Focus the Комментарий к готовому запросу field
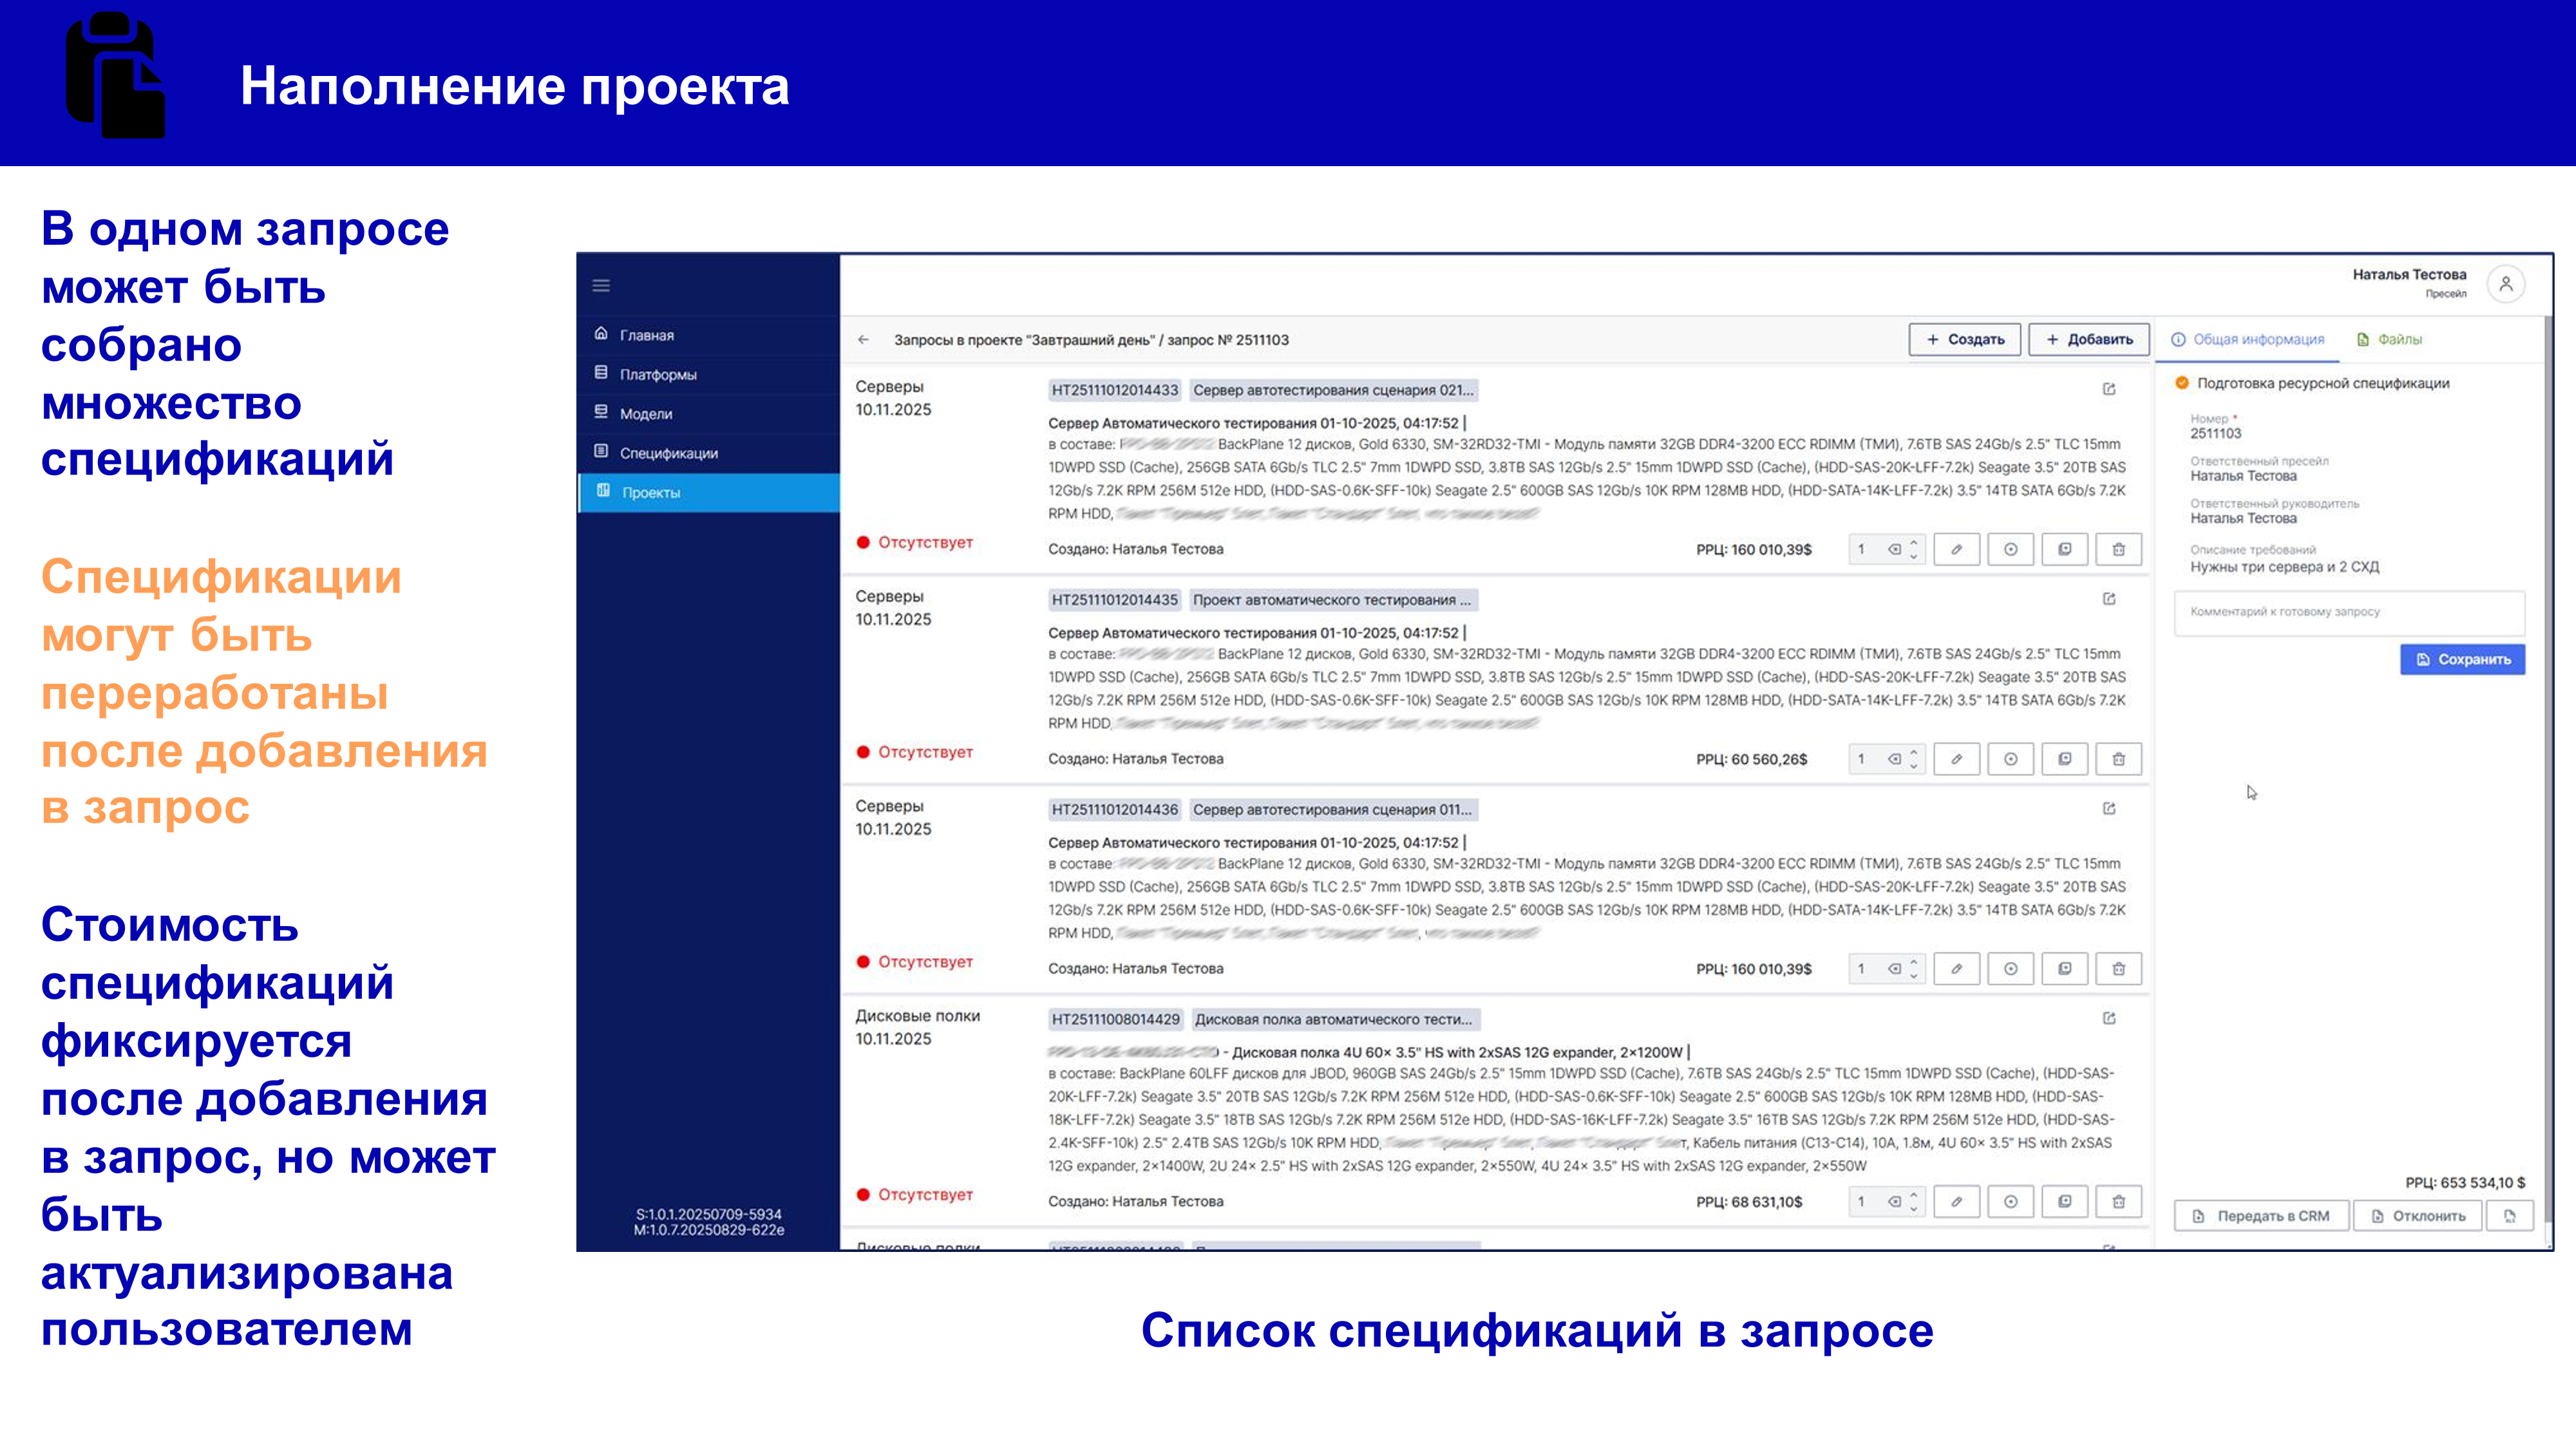Image resolution: width=2576 pixels, height=1449 pixels. tap(2349, 612)
